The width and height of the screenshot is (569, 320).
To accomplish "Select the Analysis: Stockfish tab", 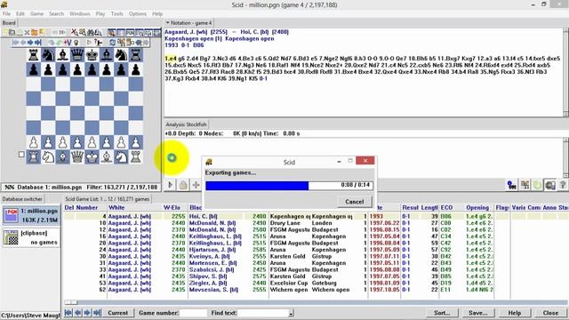I will click(186, 124).
